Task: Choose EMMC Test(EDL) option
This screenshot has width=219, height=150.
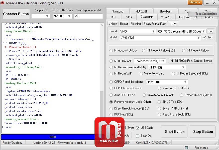Action: tap(159, 102)
